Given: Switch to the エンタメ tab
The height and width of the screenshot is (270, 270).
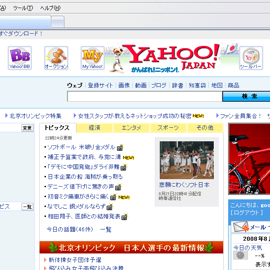Looking at the screenshot, I should [131, 128].
